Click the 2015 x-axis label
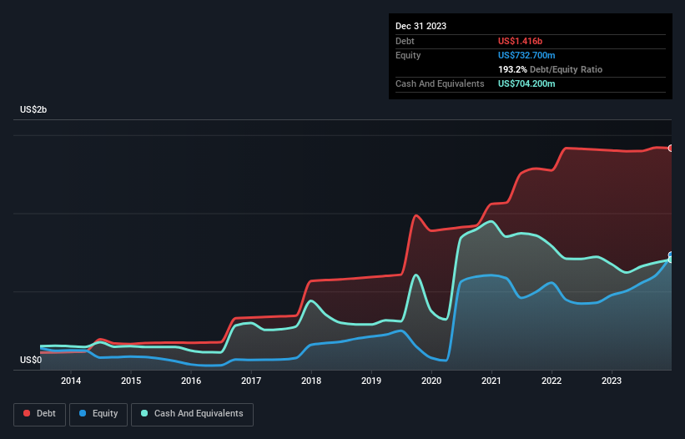The image size is (685, 439). coord(131,381)
